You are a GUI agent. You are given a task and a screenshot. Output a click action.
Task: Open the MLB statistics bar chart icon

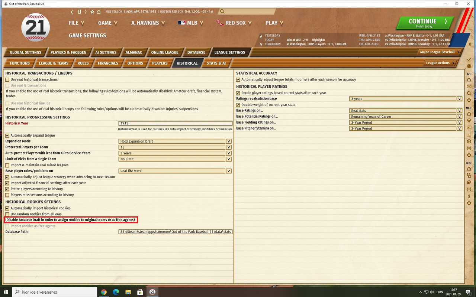469,134
